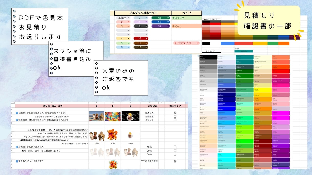Select the カラーコード label cell

[x=211, y=51]
